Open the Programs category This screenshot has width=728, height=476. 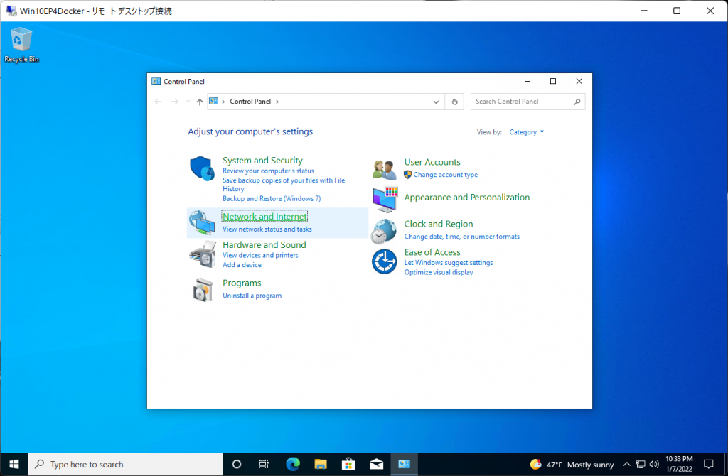tap(242, 283)
